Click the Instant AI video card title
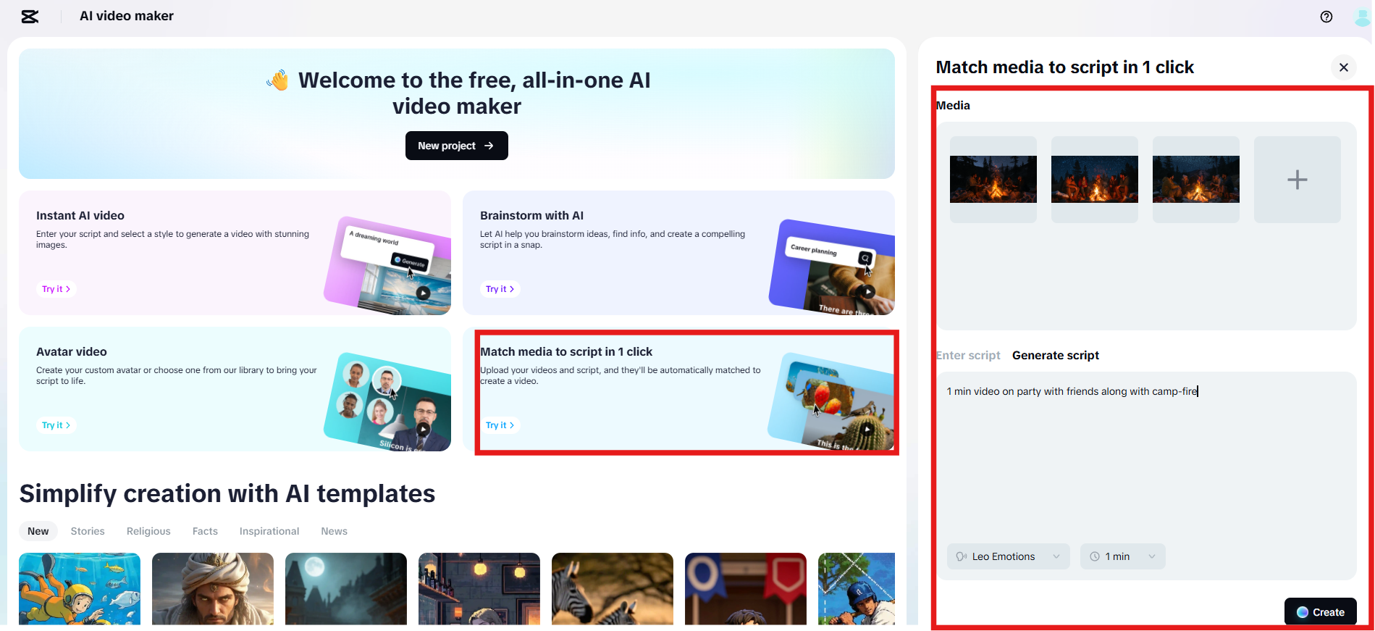This screenshot has width=1375, height=631. pos(80,215)
